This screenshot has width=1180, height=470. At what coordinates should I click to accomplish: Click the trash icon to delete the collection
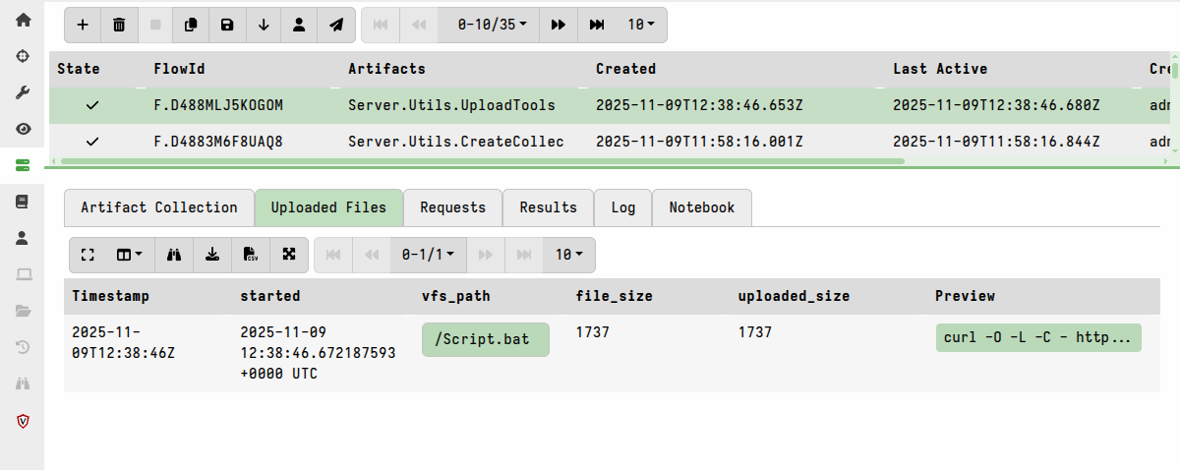[x=119, y=25]
